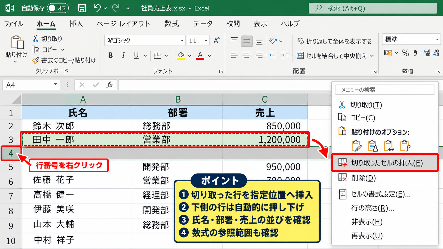Click the increase indent icon
Image resolution: width=443 pixels, height=249 pixels.
coord(285,55)
